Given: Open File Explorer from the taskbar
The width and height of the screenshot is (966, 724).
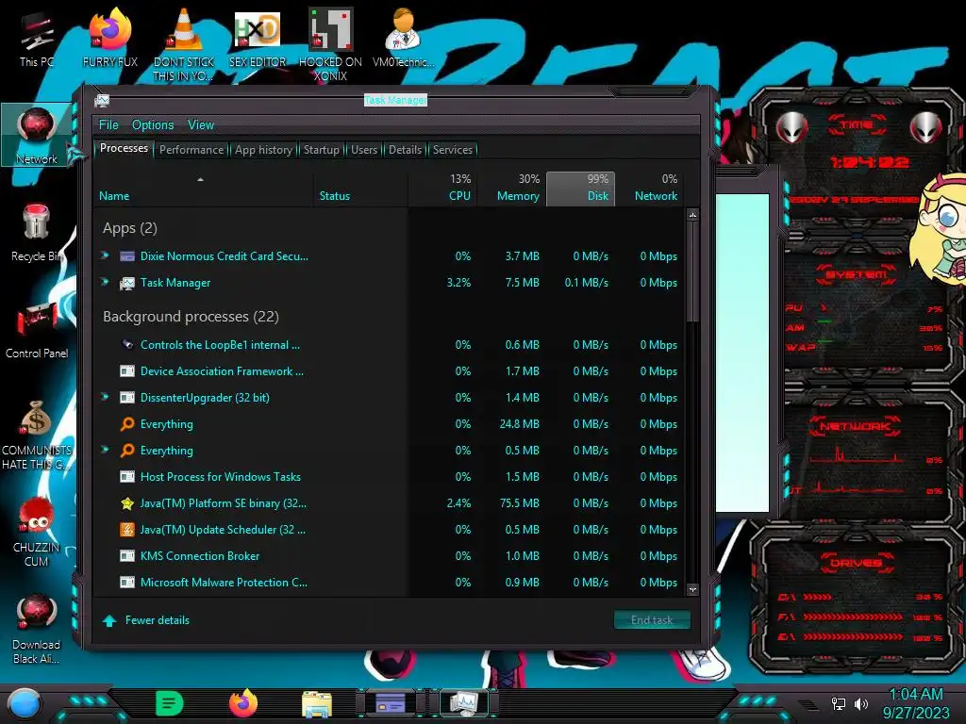Looking at the screenshot, I should (x=317, y=704).
